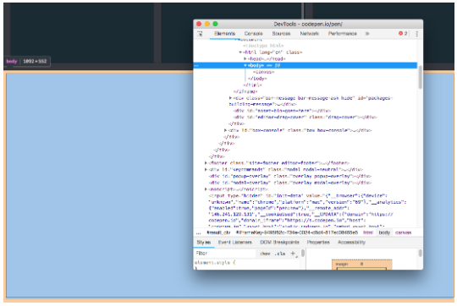Select the modal-overlay div row
Image resolution: width=457 pixels, height=306 pixels.
290,183
